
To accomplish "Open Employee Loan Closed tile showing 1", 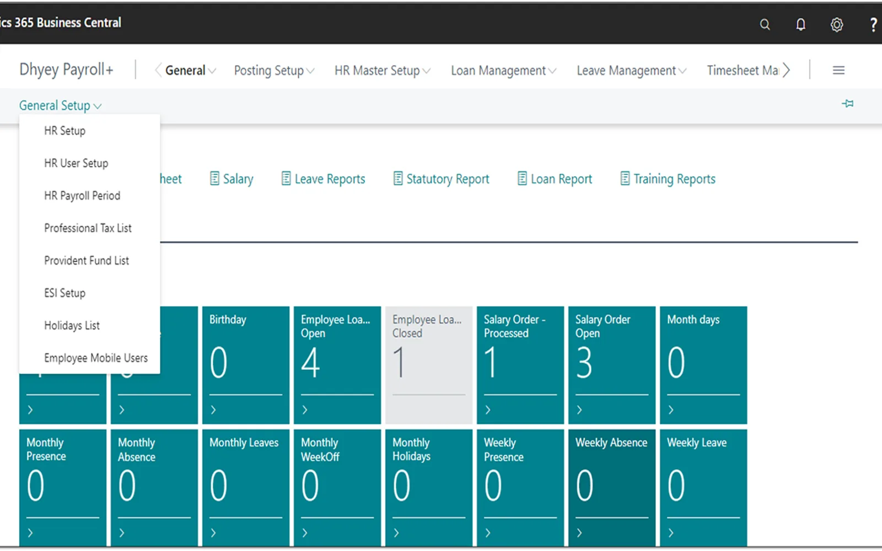I will coord(400,363).
